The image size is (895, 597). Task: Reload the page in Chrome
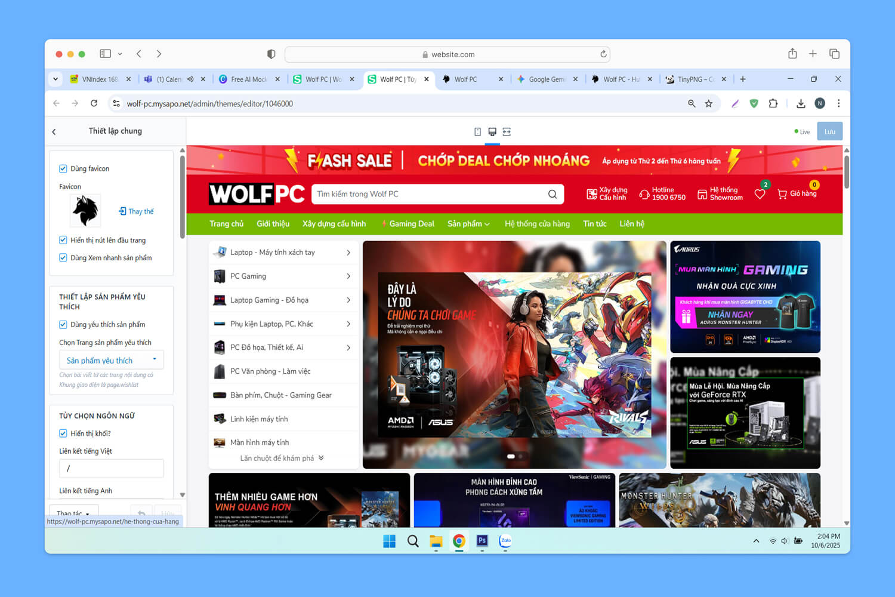click(94, 103)
